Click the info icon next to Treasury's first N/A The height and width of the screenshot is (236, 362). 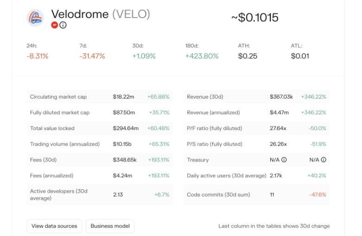click(x=284, y=160)
